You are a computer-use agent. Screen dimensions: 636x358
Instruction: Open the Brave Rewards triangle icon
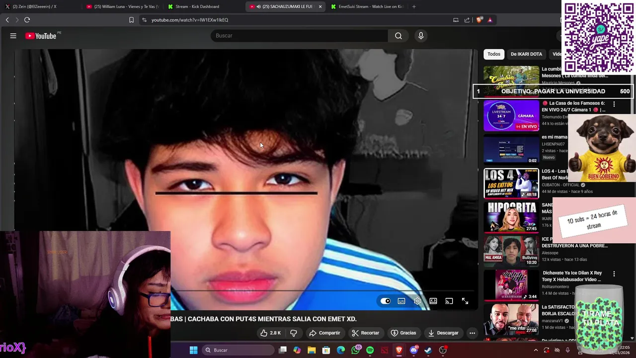490,20
